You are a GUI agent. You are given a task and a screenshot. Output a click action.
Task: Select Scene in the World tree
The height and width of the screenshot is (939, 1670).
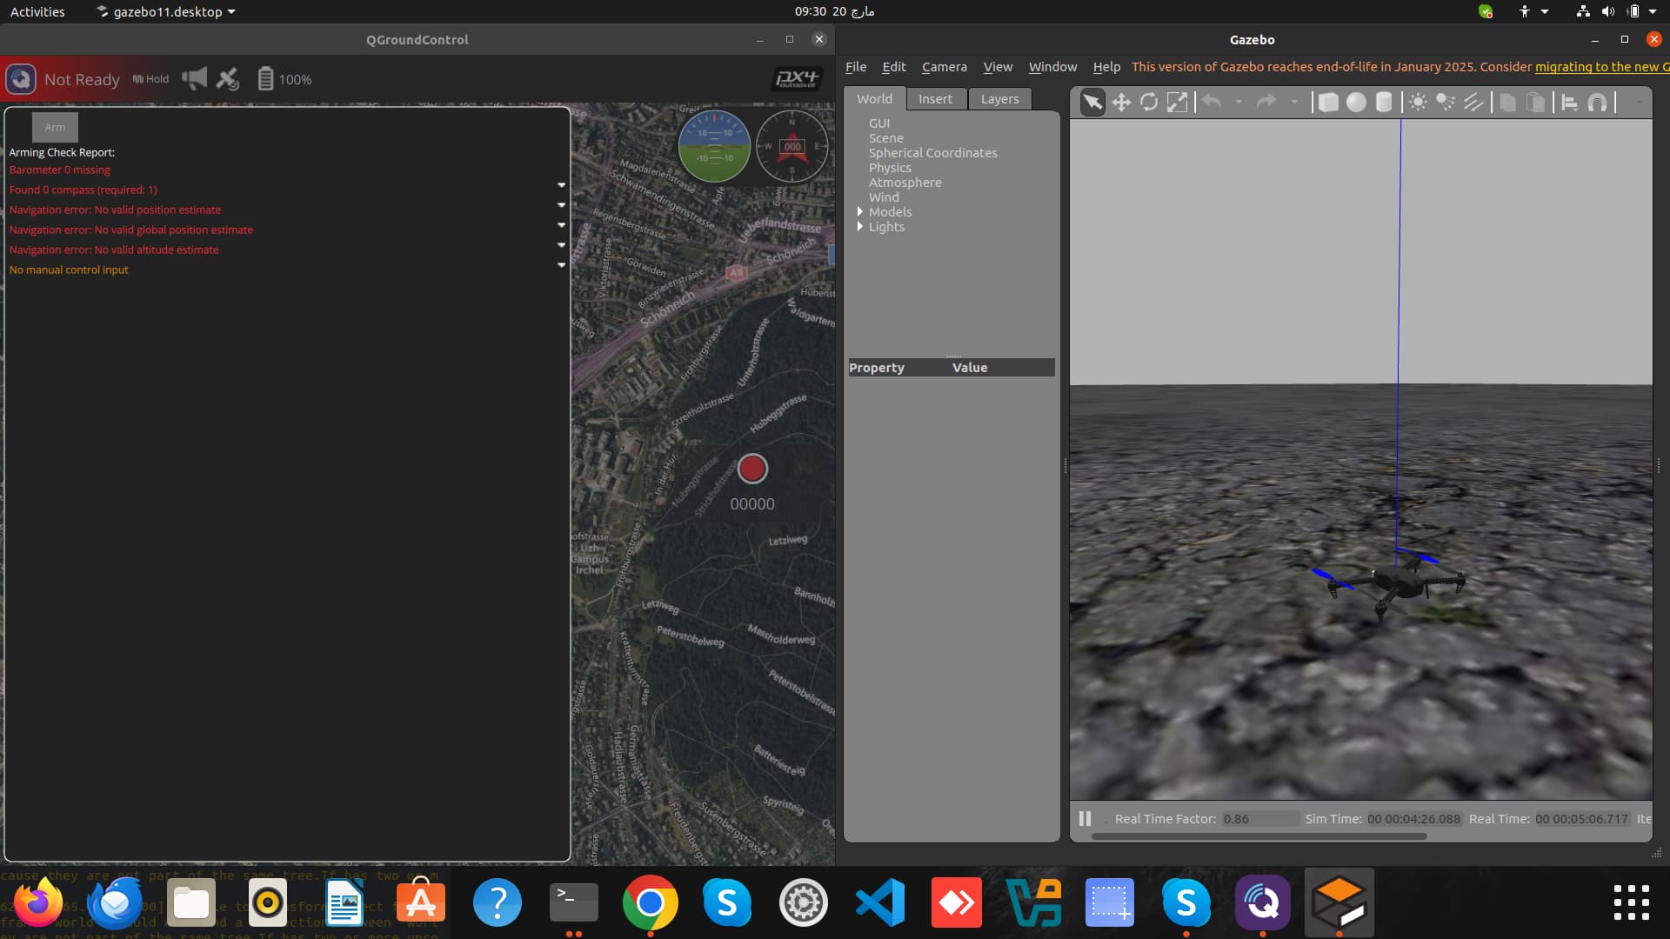coord(885,138)
